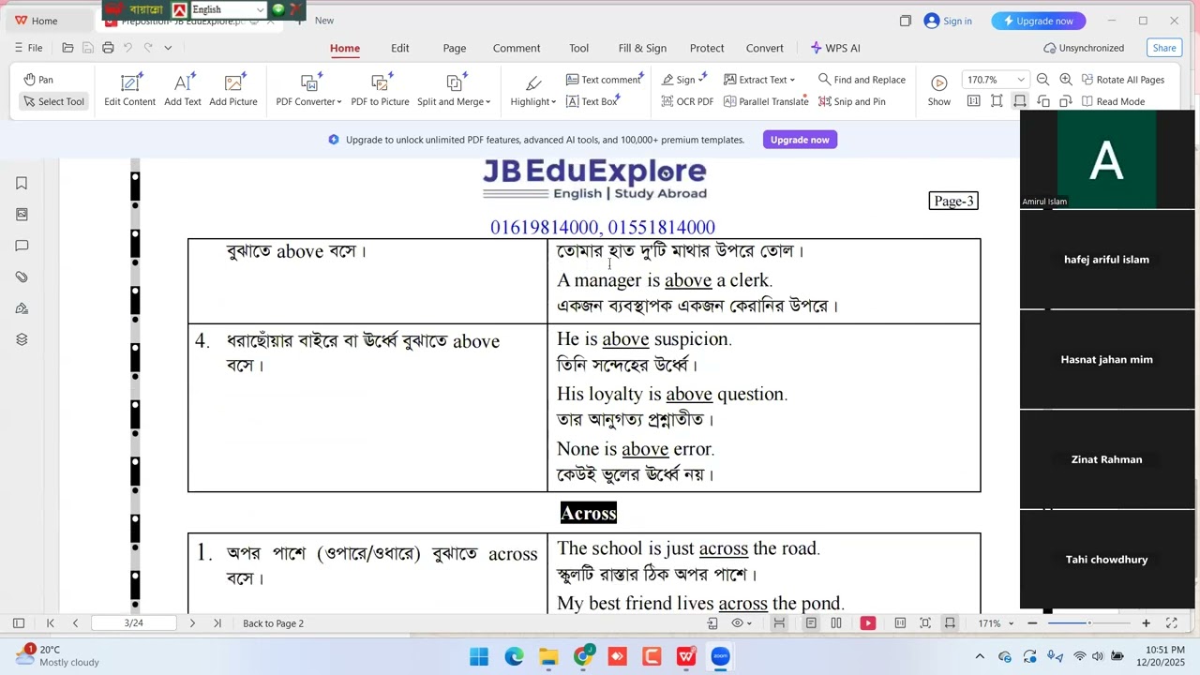This screenshot has height=675, width=1200.
Task: Click Rotate All Pages
Action: (x=1122, y=80)
